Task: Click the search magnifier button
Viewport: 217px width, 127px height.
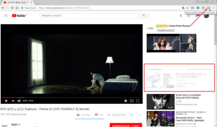Action: pos(144,16)
